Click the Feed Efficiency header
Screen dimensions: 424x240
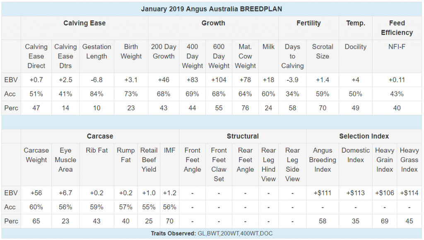pos(397,28)
